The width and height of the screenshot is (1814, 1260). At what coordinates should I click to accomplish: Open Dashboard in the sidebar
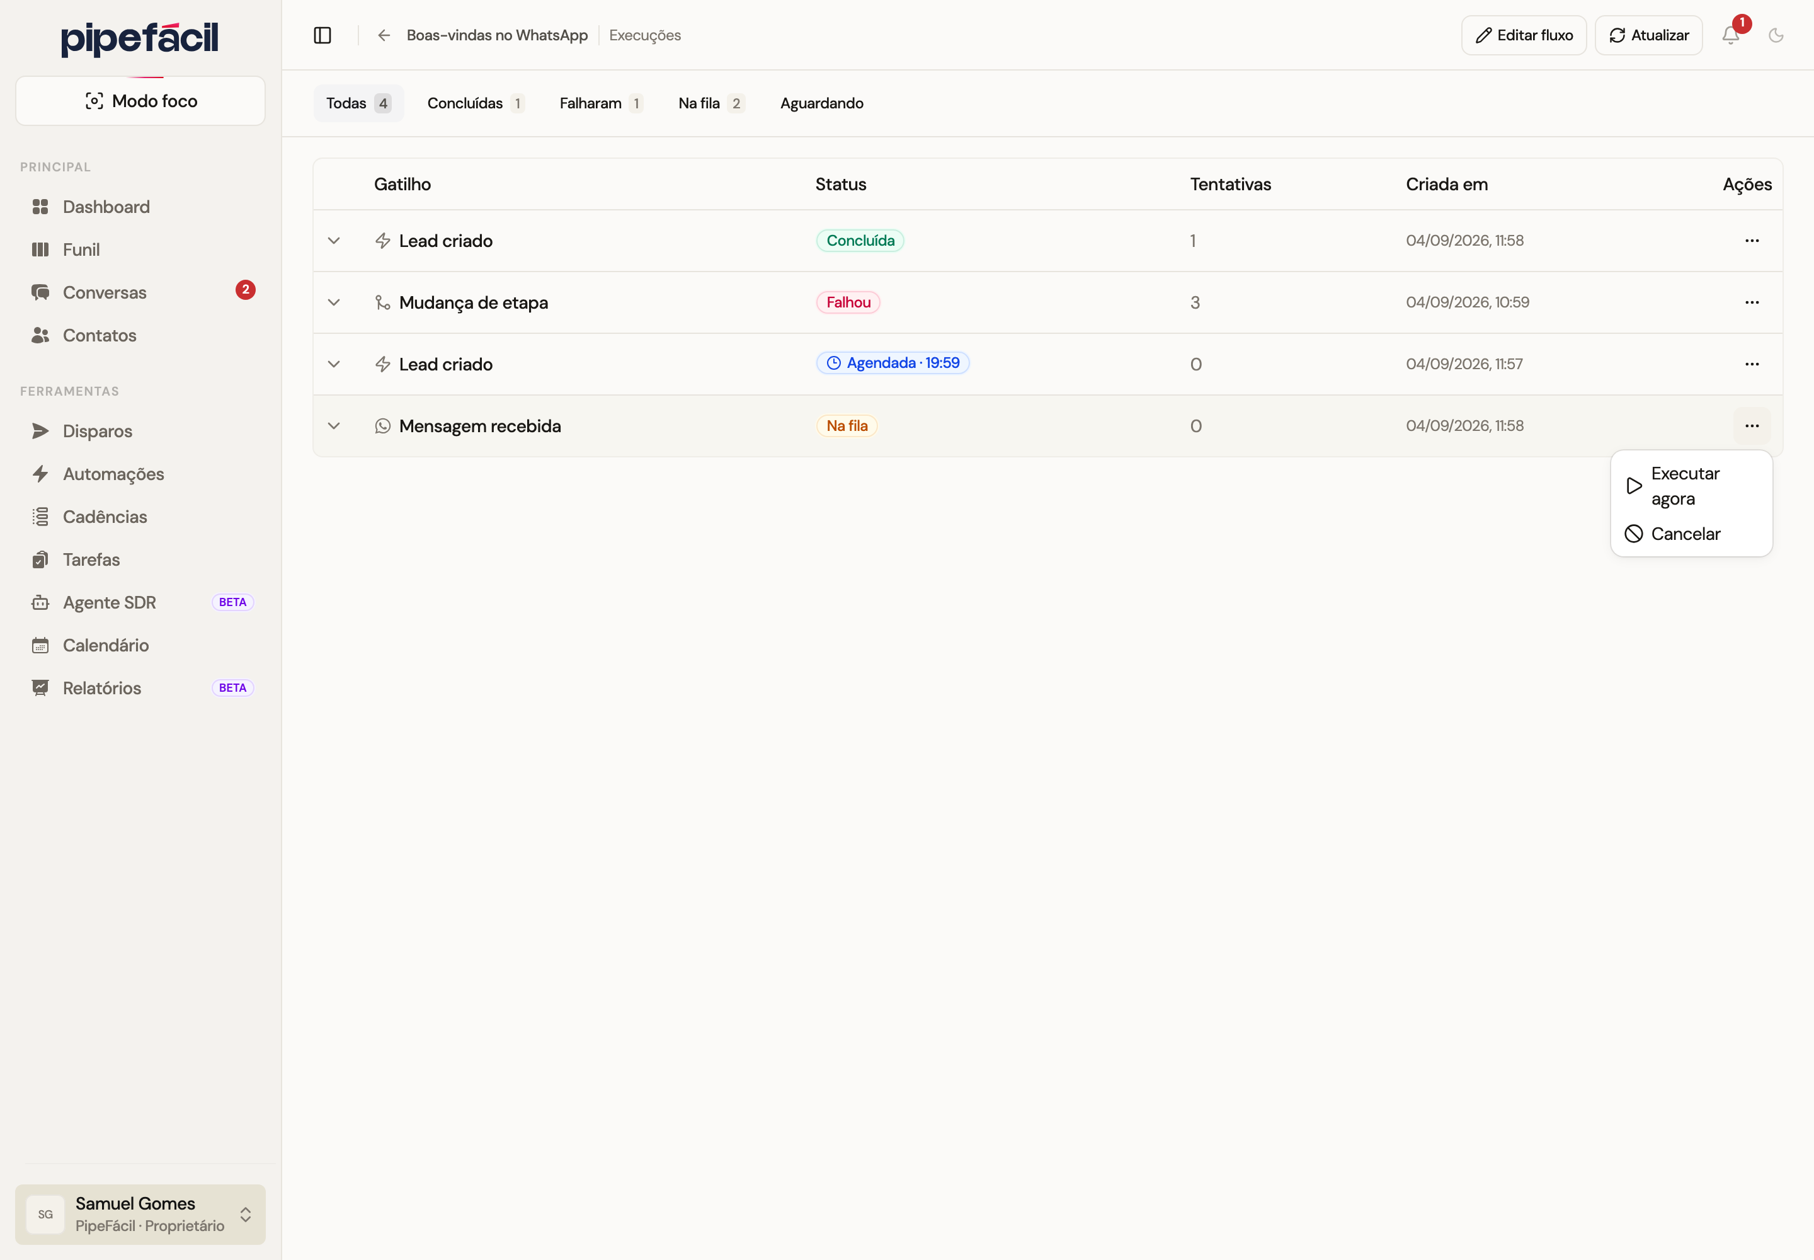click(x=140, y=207)
